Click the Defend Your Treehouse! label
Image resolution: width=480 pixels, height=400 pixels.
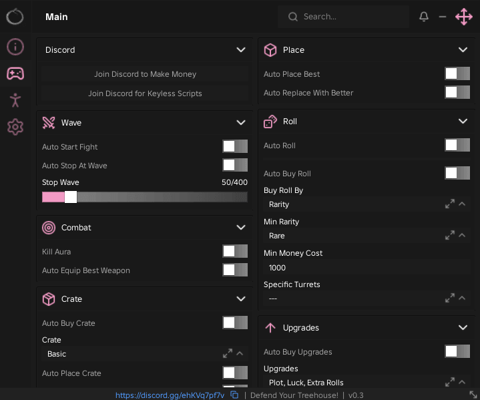(x=294, y=395)
